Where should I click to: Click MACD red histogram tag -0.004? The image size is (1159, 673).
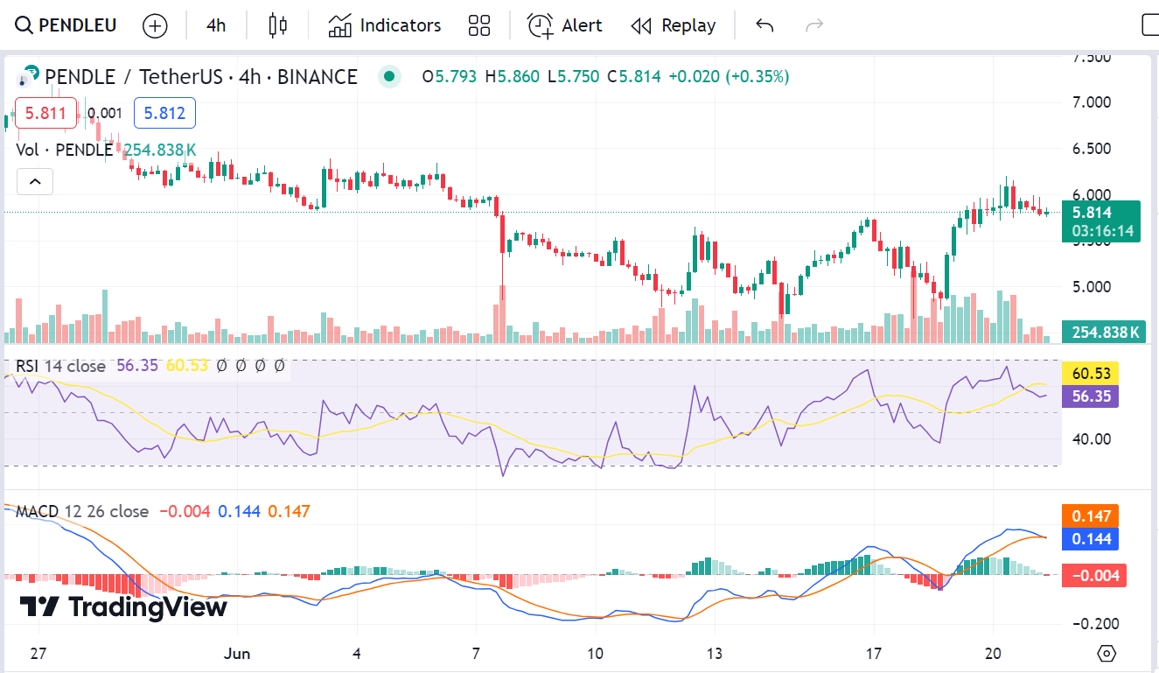click(x=1093, y=575)
